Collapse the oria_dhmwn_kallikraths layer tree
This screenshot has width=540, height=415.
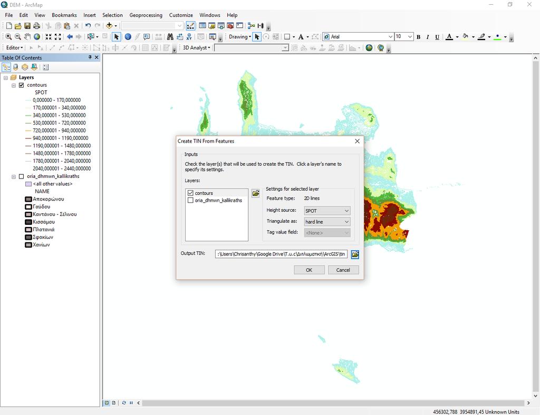click(x=14, y=176)
